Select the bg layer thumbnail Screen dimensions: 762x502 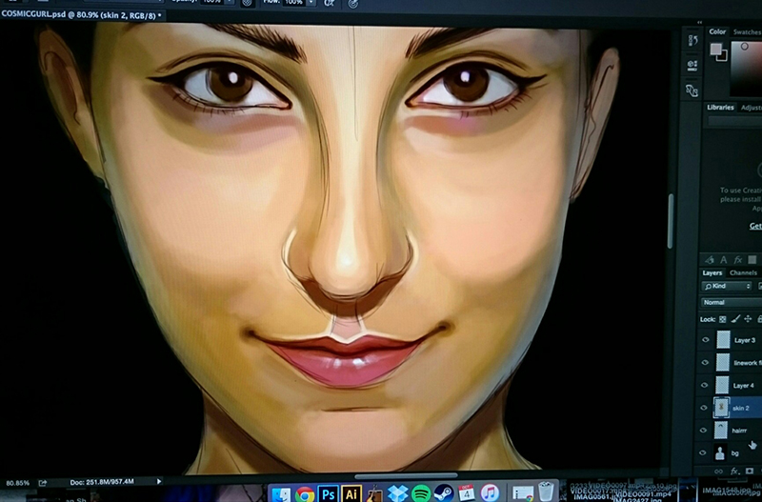pos(720,452)
